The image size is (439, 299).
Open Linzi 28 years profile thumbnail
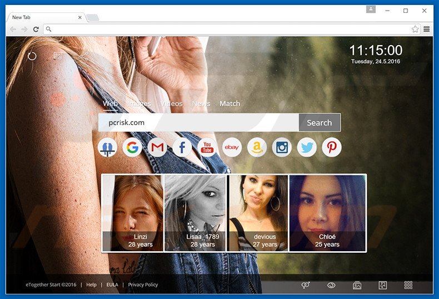[x=132, y=213]
